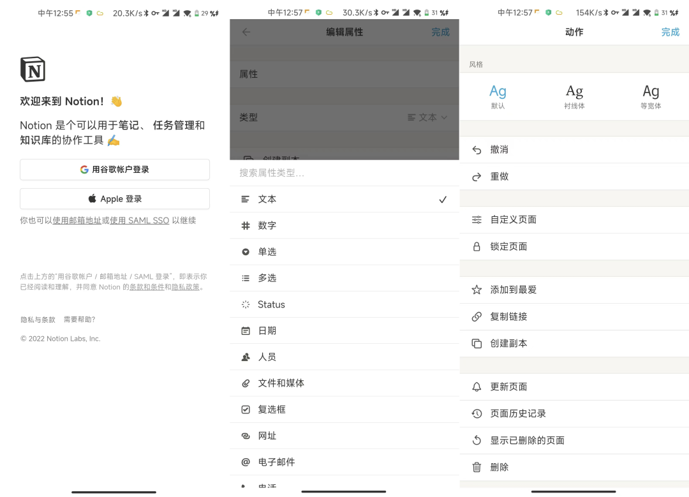Choose 网址 property type
Image resolution: width=689 pixels, height=497 pixels.
(x=344, y=436)
